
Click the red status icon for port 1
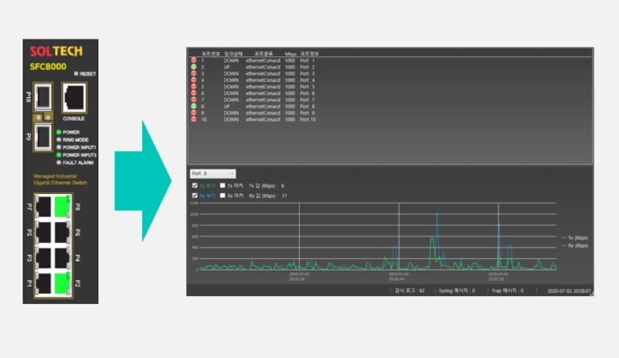[x=193, y=60]
